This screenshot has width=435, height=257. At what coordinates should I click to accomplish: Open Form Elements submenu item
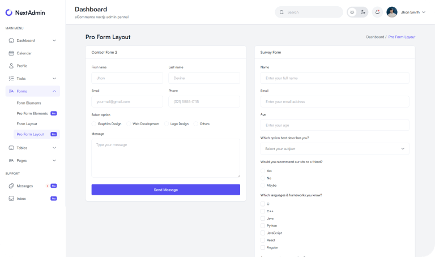pyautogui.click(x=29, y=103)
